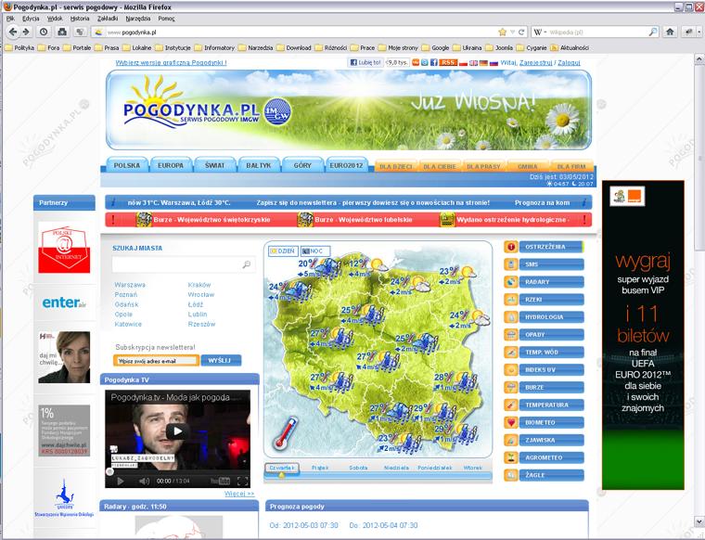The width and height of the screenshot is (705, 540).
Task: Click the TEMPERATURA thermometer icon
Action: 511,405
